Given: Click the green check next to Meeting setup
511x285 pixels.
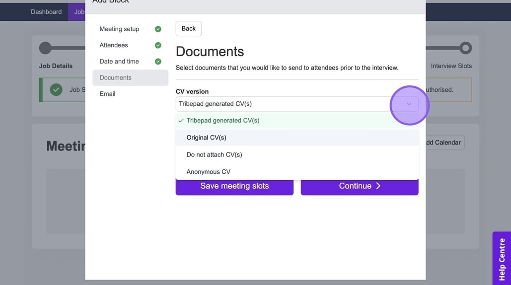Looking at the screenshot, I should 158,29.
